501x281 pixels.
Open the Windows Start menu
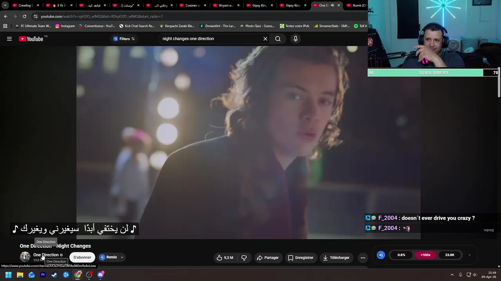click(x=8, y=275)
